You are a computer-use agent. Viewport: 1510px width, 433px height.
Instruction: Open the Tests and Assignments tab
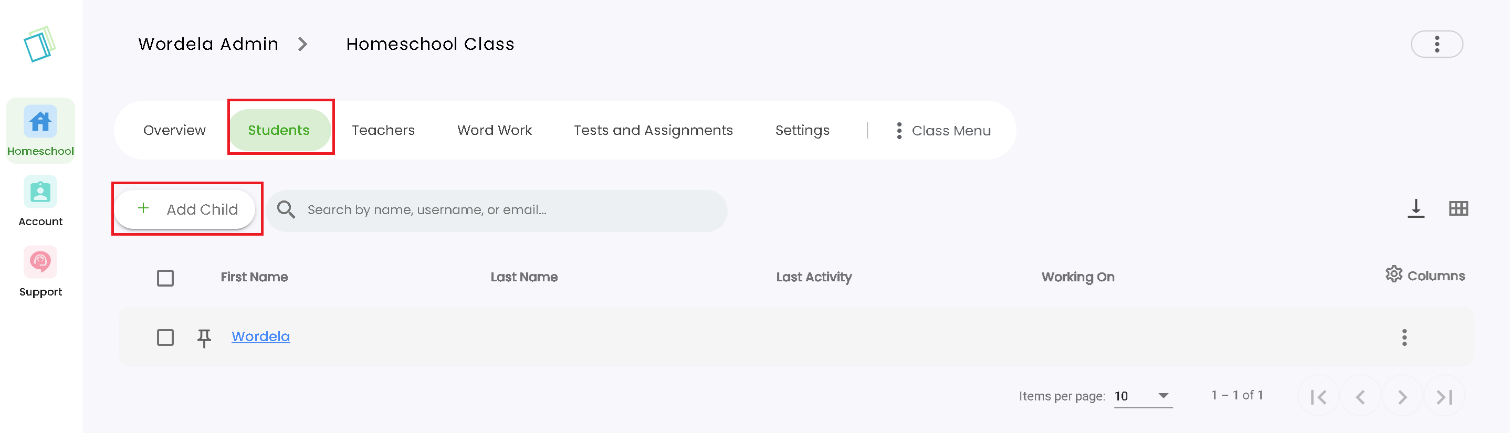[x=653, y=130]
